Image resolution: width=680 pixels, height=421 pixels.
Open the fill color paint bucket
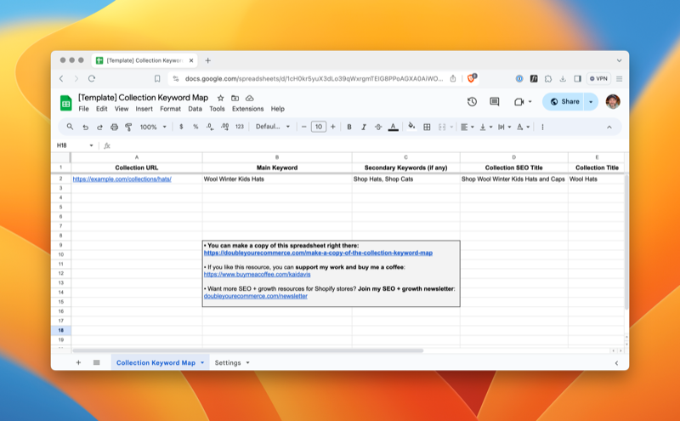411,127
